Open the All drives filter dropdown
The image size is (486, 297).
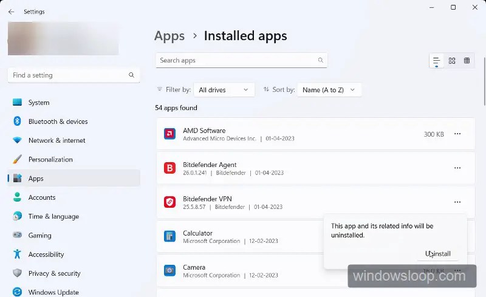point(224,90)
